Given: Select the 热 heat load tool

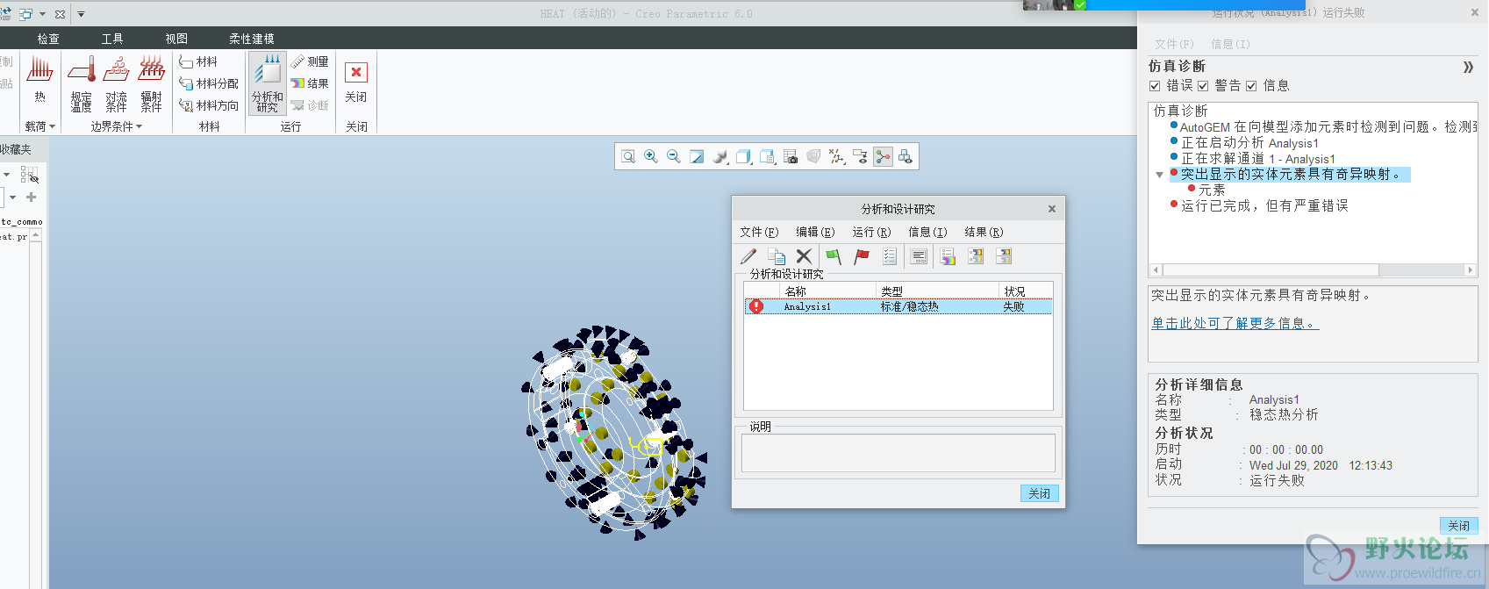Looking at the screenshot, I should 39,79.
